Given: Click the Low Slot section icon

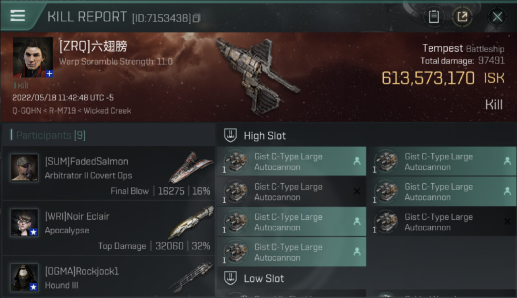Looking at the screenshot, I should coord(230,278).
